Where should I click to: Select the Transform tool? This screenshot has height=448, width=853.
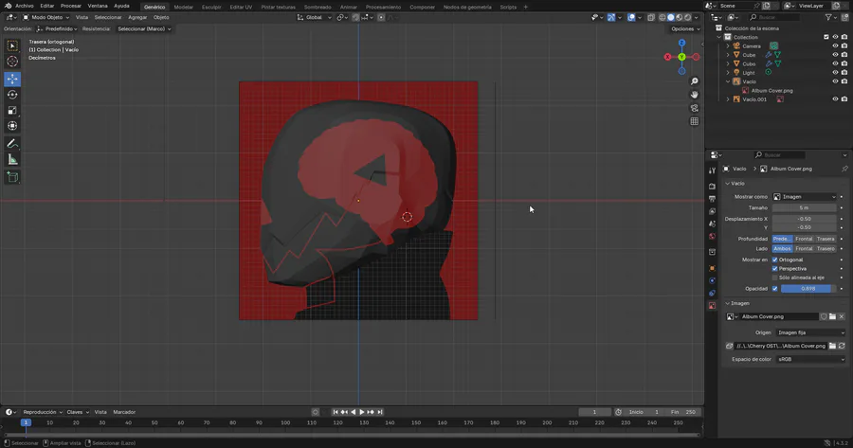[x=12, y=126]
